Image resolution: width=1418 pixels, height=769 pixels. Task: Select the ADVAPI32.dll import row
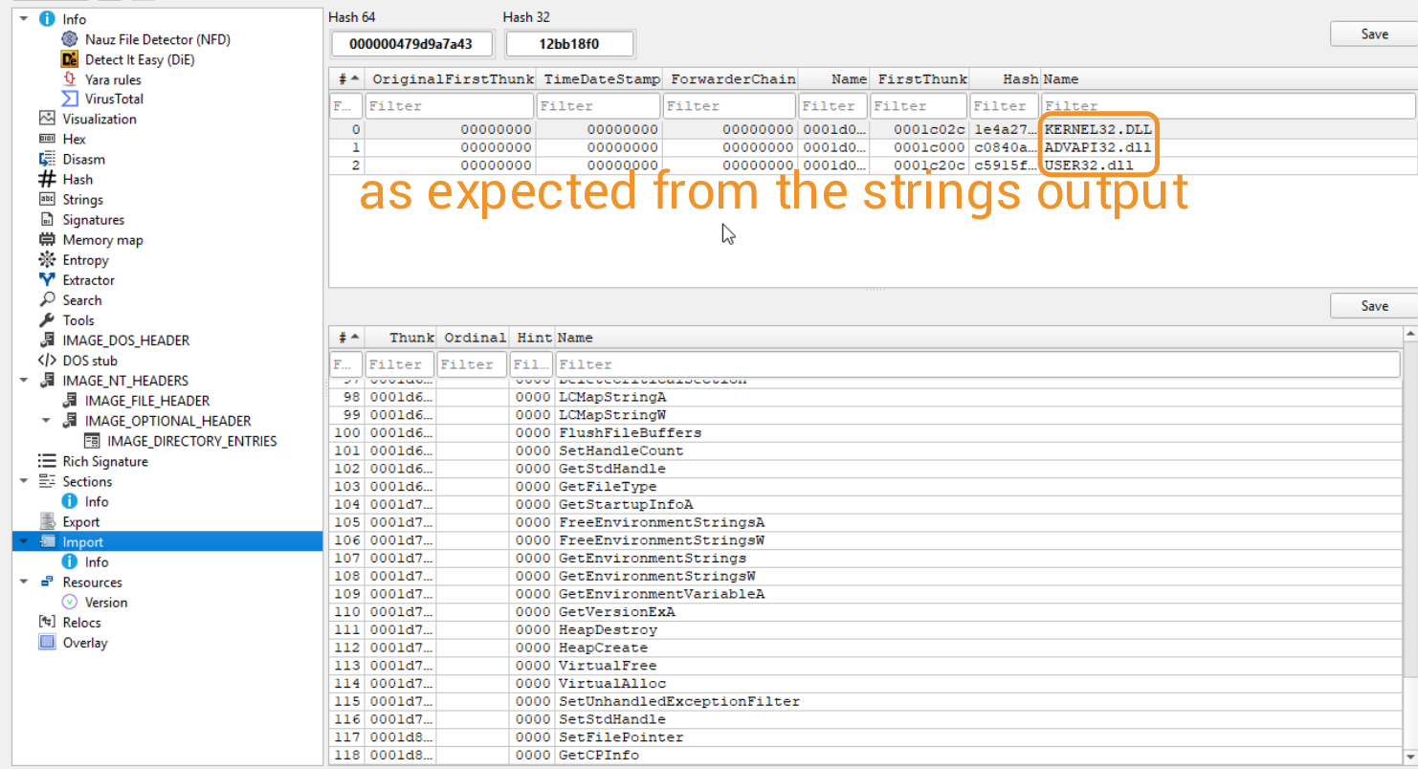(1097, 147)
